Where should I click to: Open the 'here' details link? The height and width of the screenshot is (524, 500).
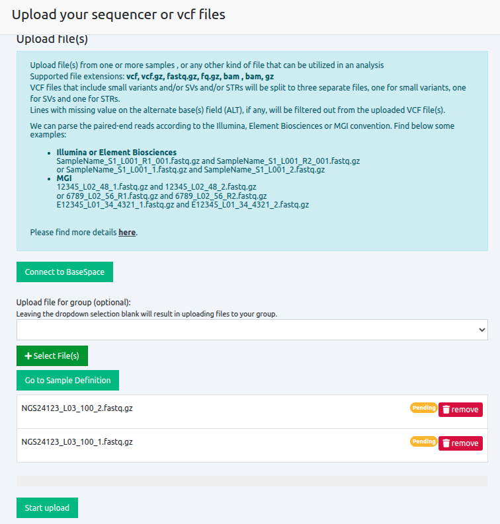coord(127,233)
